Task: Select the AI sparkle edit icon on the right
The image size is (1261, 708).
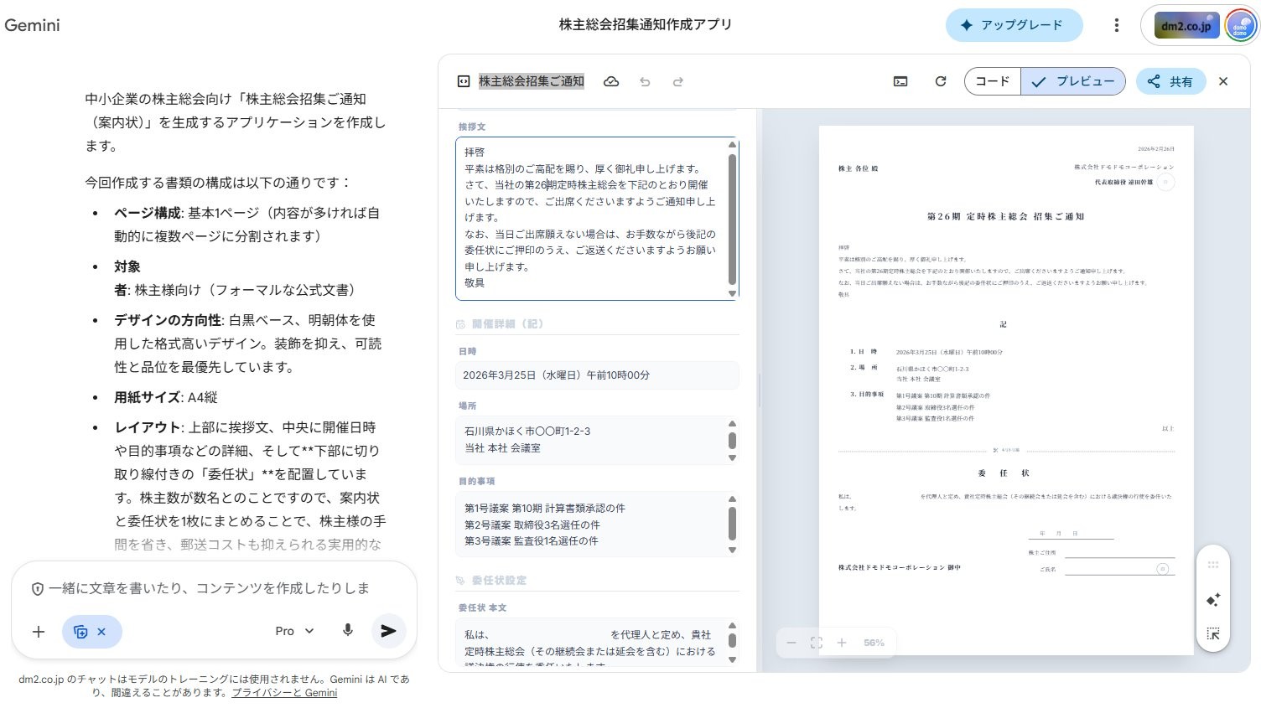Action: click(1213, 600)
